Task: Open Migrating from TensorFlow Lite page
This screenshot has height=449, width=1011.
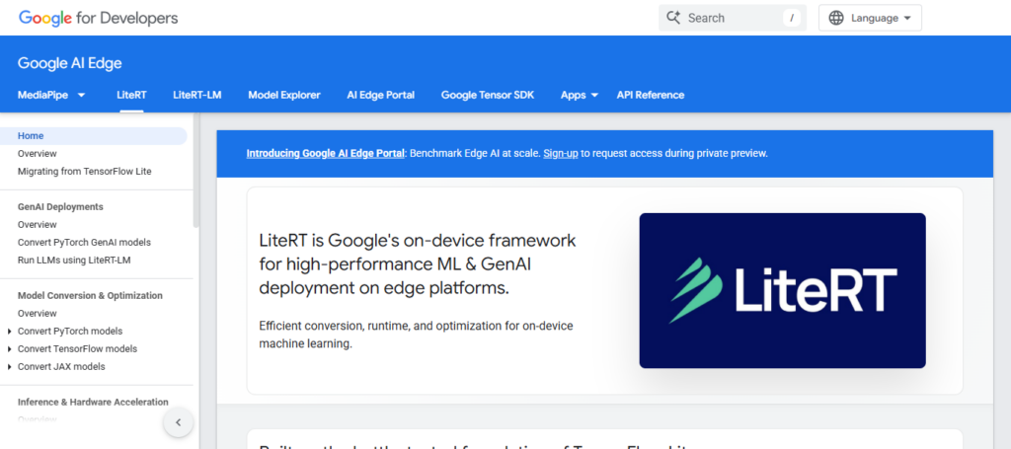Action: (85, 172)
